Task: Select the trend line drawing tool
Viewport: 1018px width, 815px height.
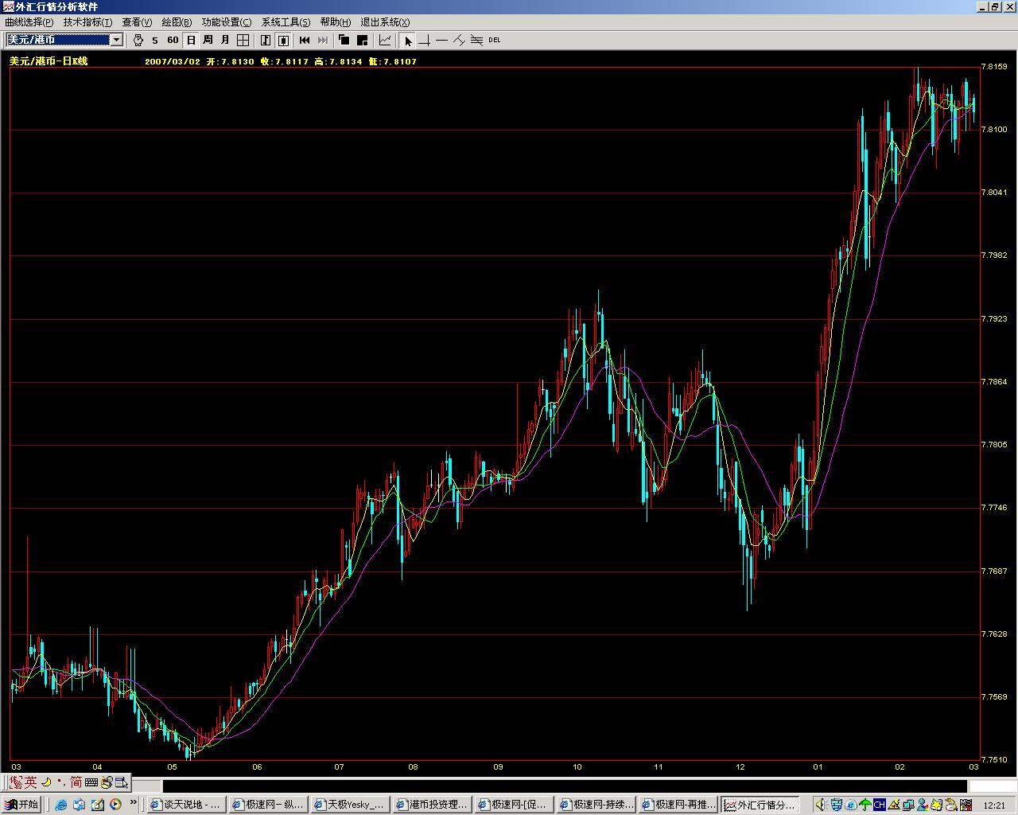Action: pos(459,40)
